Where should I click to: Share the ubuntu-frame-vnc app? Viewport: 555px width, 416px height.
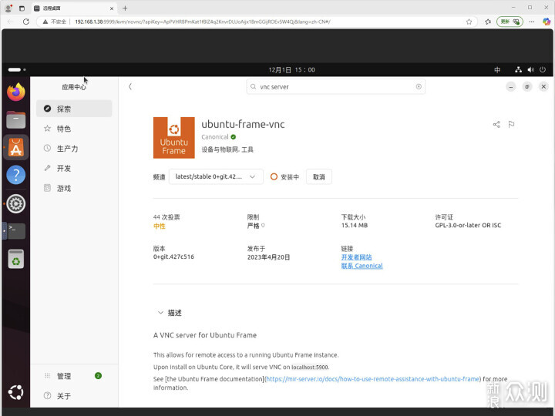click(496, 124)
